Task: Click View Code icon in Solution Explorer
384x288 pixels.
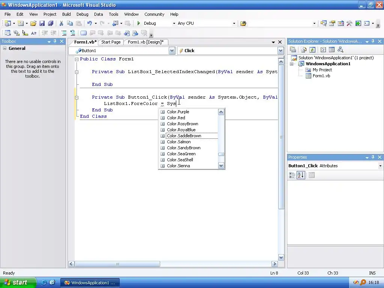Action: click(x=323, y=50)
